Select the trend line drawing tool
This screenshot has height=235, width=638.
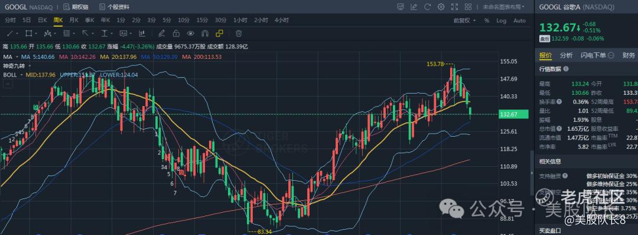coord(10,34)
